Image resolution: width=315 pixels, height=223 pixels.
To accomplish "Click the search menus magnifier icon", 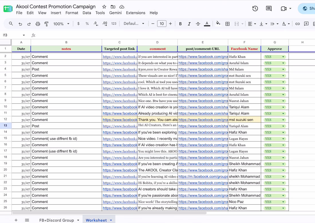I will pyautogui.click(x=11, y=24).
